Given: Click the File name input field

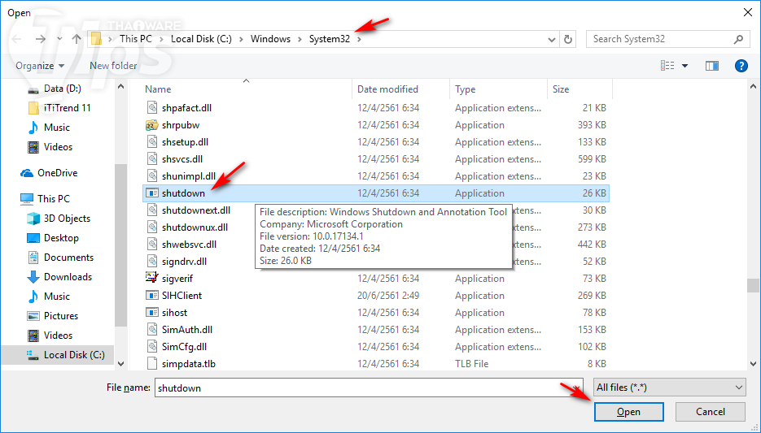Looking at the screenshot, I should (369, 388).
